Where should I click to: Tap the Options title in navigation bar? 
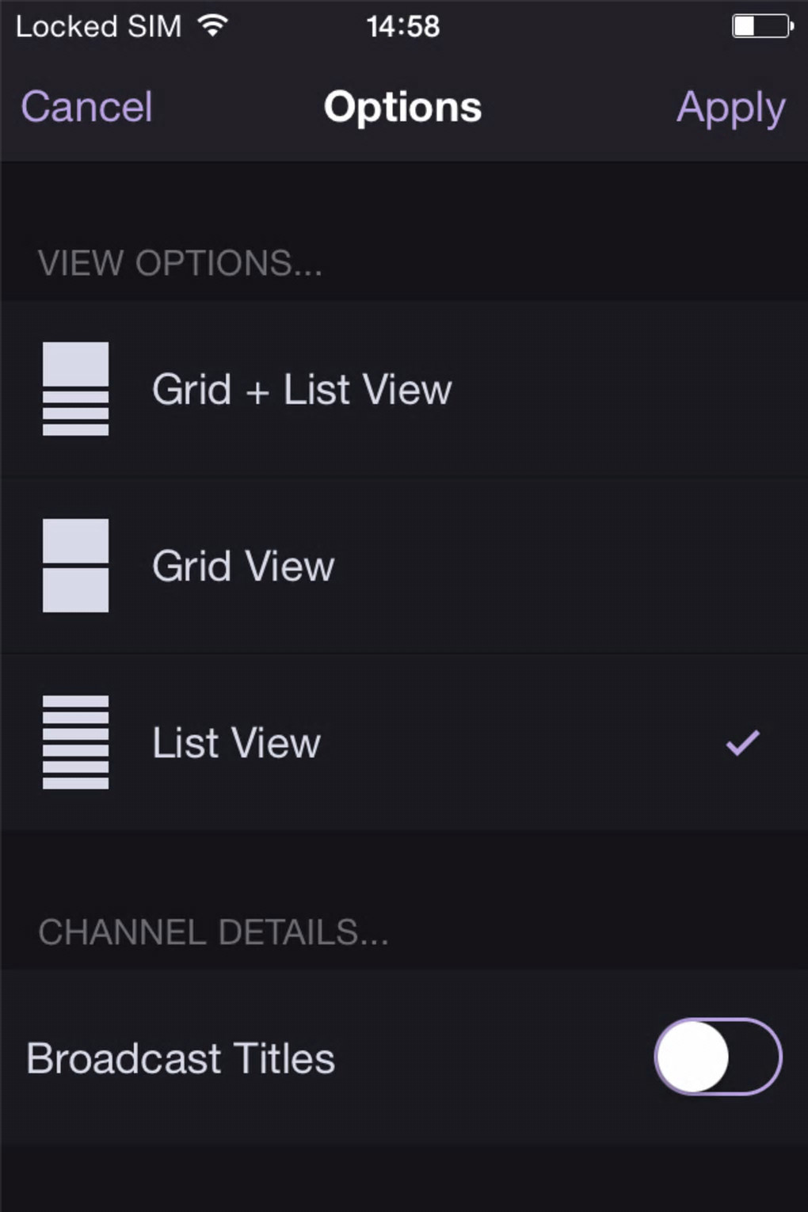click(402, 107)
